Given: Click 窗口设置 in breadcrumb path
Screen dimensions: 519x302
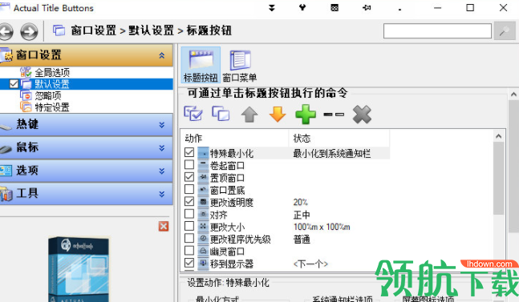Looking at the screenshot, I should click(94, 30).
